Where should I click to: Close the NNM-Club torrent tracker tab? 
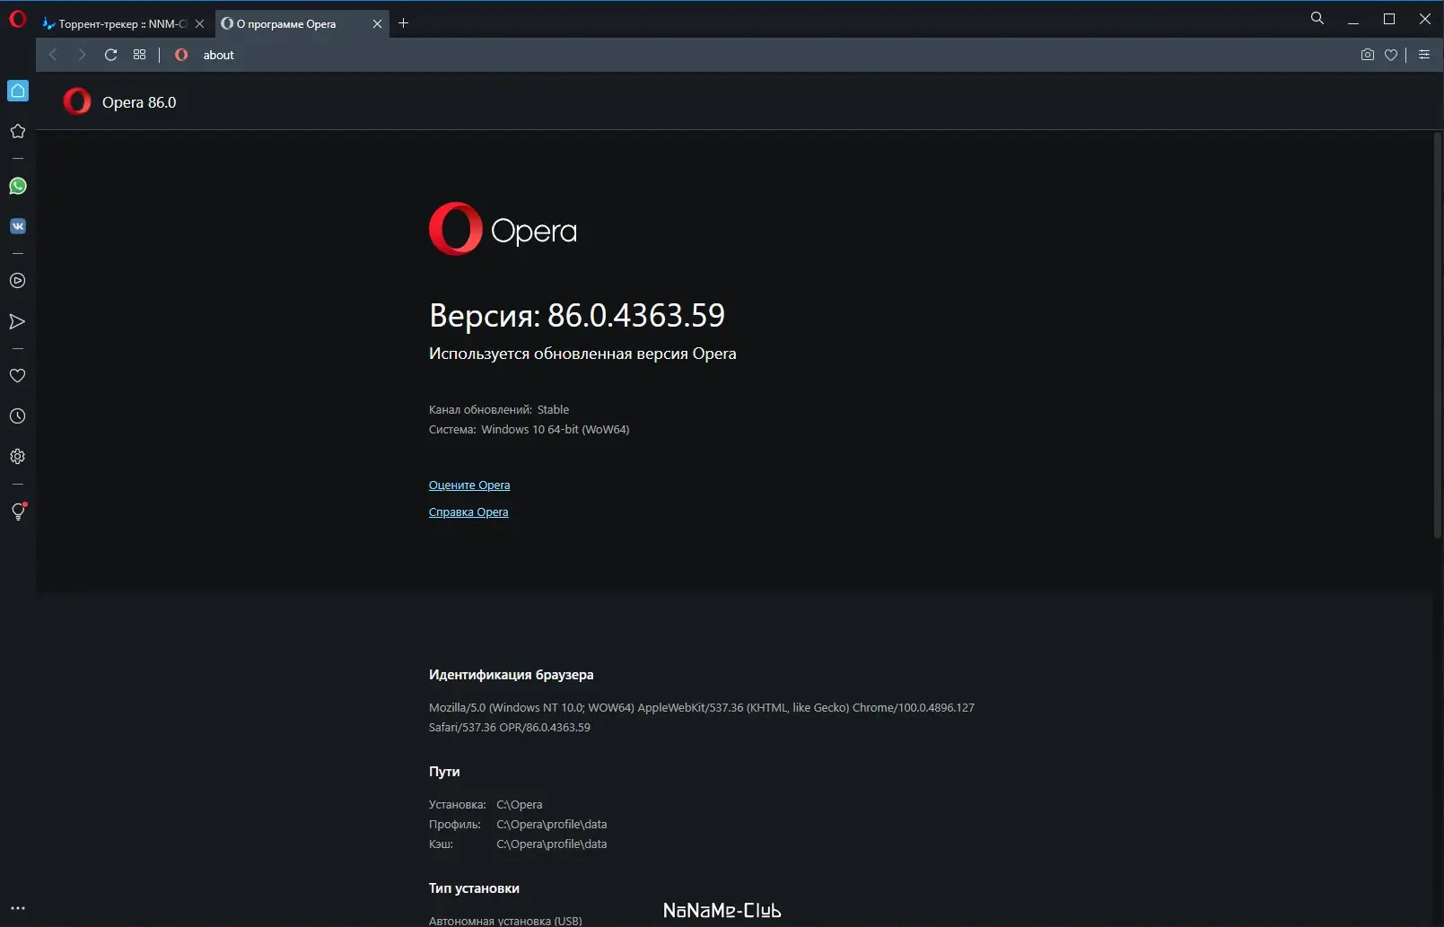click(x=199, y=24)
